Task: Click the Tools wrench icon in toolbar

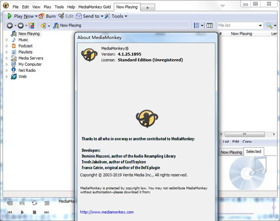Action: click(107, 16)
